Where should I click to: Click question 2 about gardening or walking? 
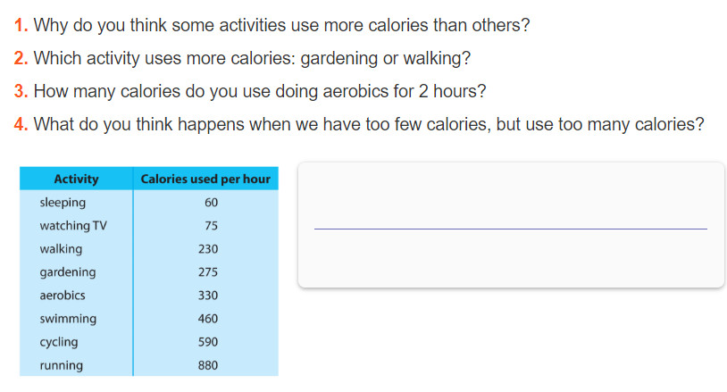tap(243, 58)
